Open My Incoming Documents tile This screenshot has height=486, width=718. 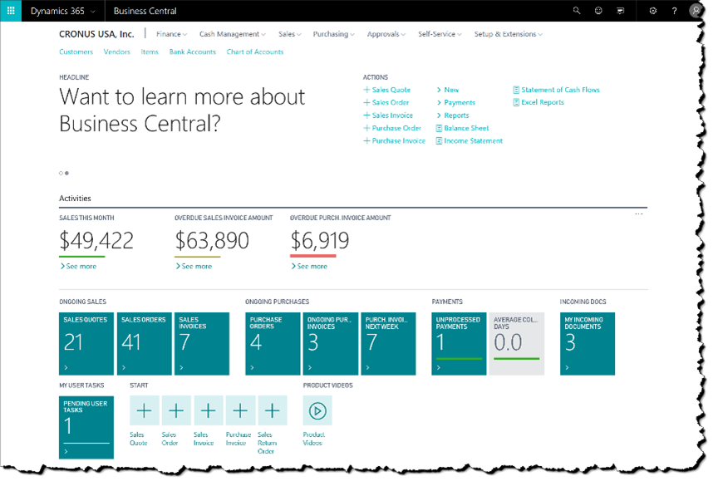click(x=588, y=344)
